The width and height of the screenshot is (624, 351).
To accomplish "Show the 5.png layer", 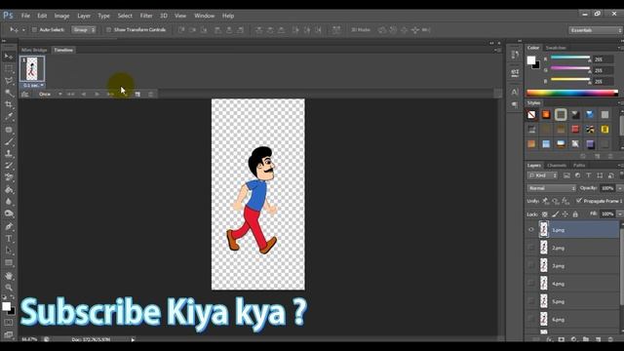I will tap(531, 301).
